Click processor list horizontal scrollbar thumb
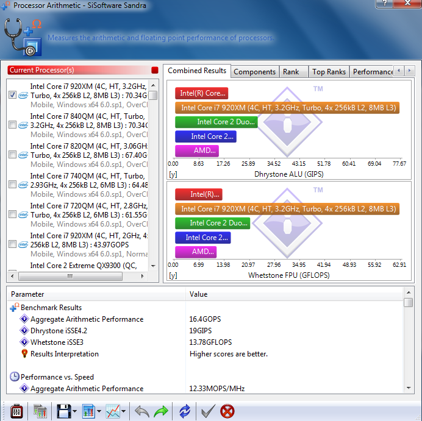Image resolution: width=422 pixels, height=421 pixels. point(70,276)
